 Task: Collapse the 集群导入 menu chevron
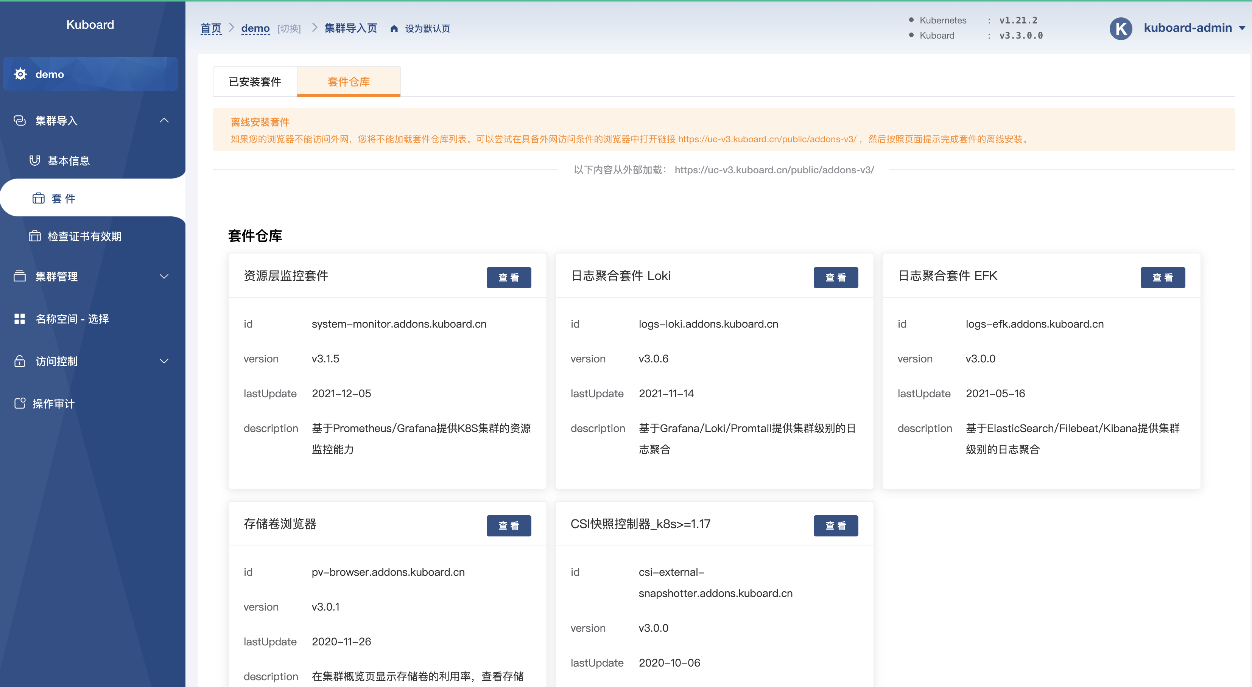point(164,121)
